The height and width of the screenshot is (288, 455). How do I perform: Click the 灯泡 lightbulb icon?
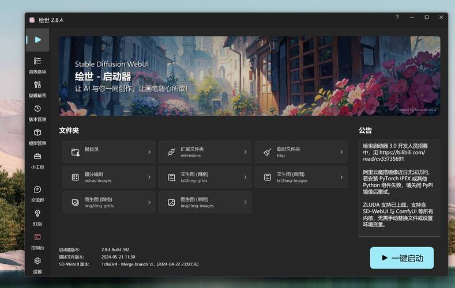pos(37,214)
